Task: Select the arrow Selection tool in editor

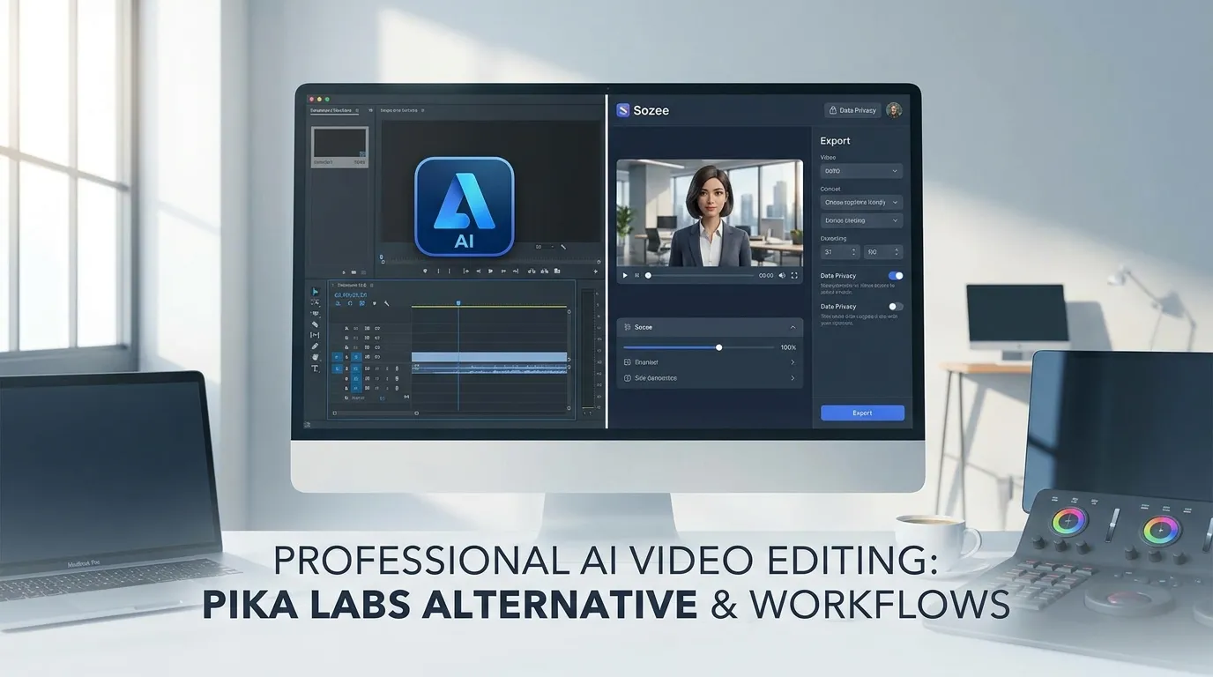Action: 316,292
